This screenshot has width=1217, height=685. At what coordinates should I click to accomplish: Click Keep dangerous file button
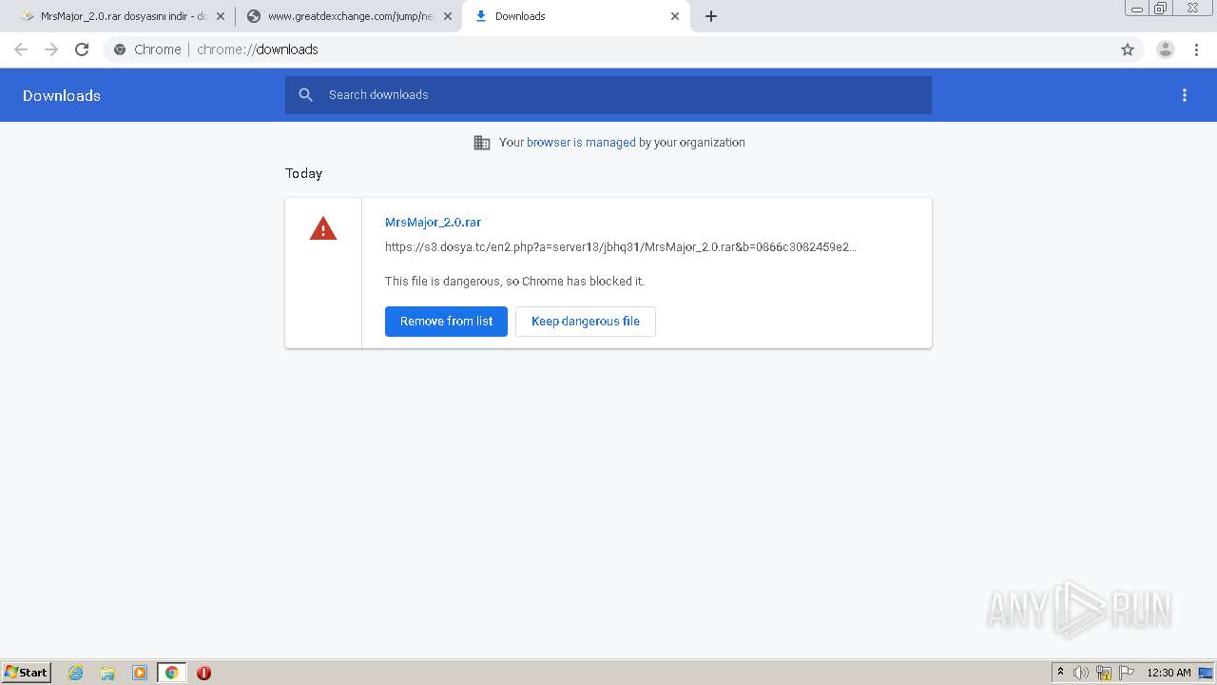(586, 322)
